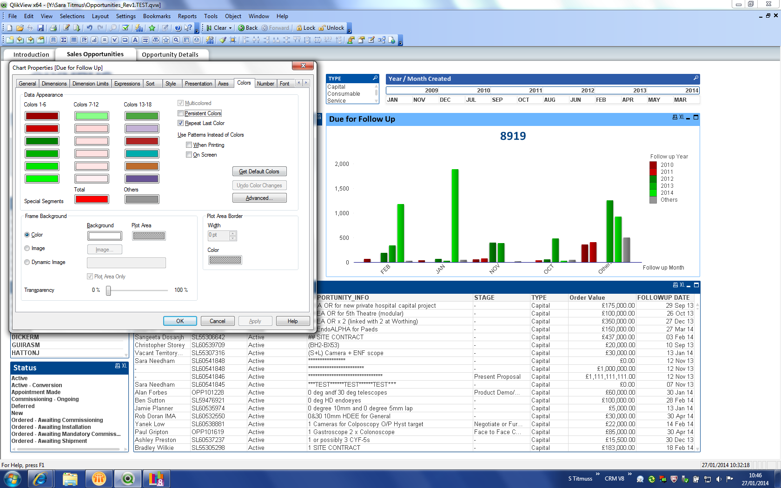The width and height of the screenshot is (781, 488).
Task: Click the search icon on Year / Month Created
Action: [x=696, y=78]
